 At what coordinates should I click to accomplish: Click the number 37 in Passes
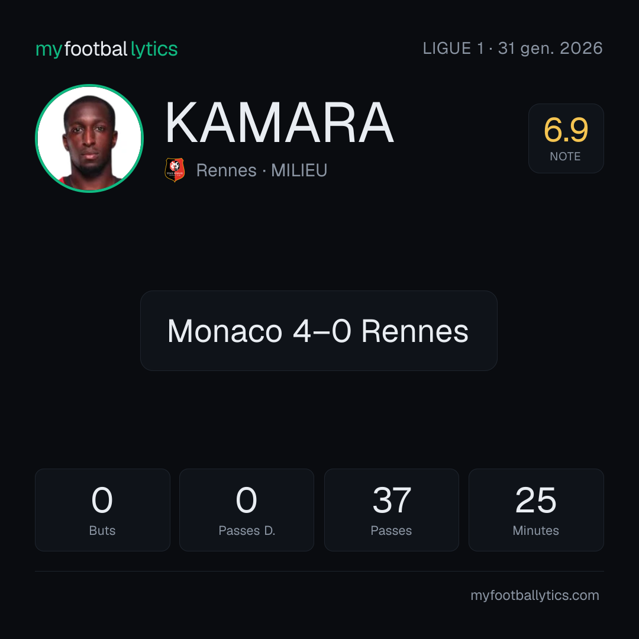point(392,500)
